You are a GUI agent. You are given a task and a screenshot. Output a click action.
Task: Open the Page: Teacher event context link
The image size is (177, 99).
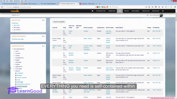click(x=88, y=38)
